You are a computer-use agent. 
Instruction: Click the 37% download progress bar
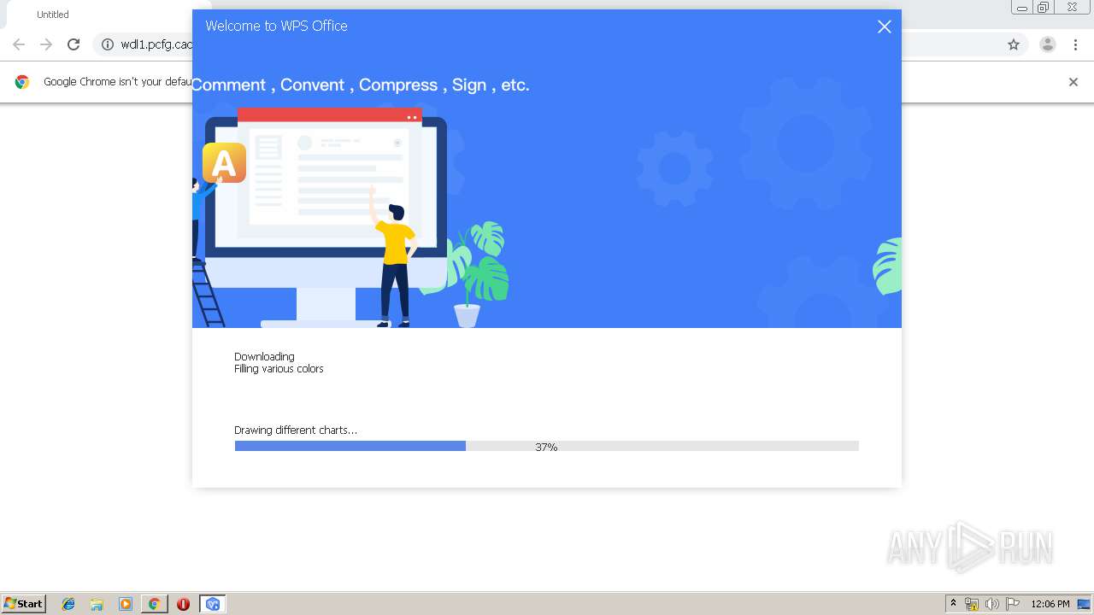(546, 446)
